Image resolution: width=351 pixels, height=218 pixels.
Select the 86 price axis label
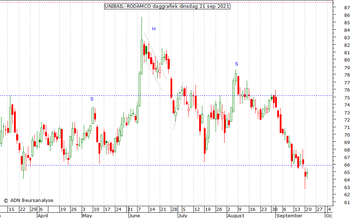point(347,15)
